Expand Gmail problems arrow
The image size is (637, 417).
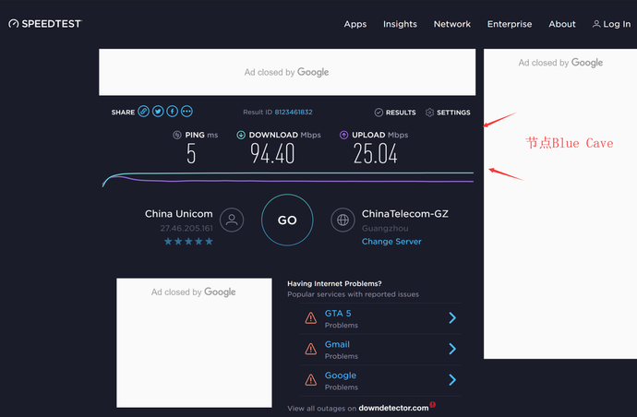click(452, 349)
